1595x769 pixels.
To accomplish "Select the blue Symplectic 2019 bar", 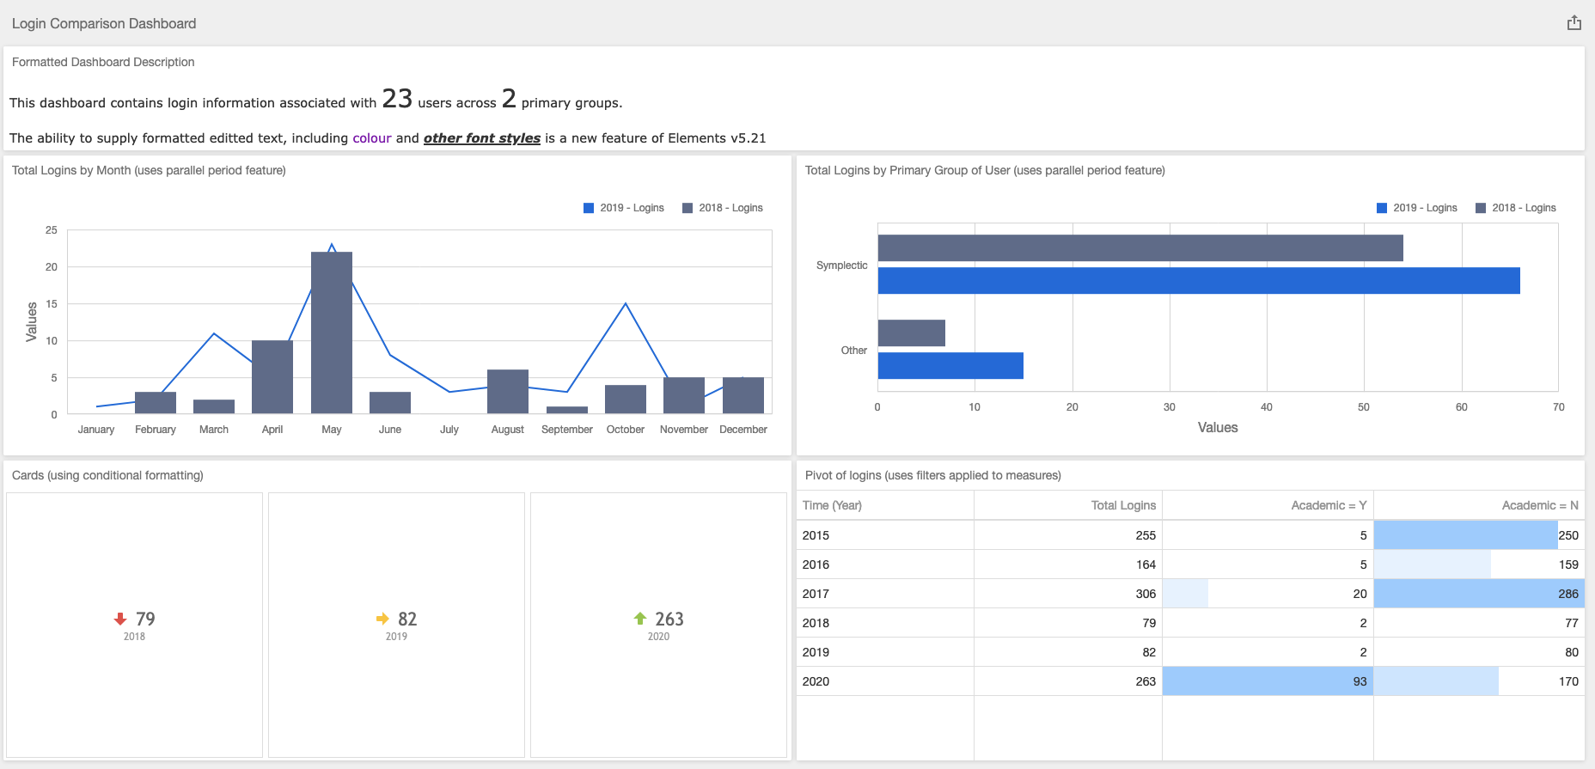I will [1198, 281].
